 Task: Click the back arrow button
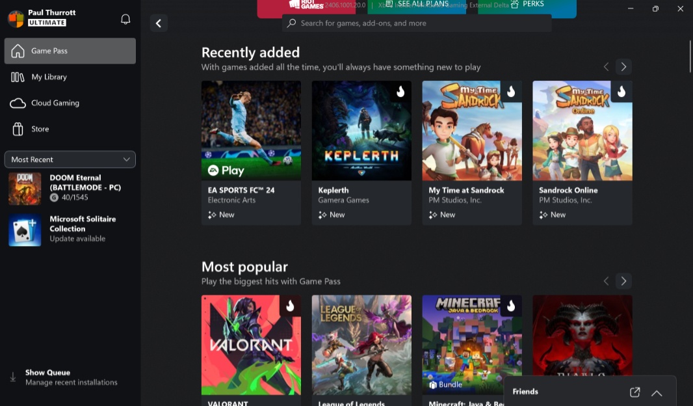(159, 23)
